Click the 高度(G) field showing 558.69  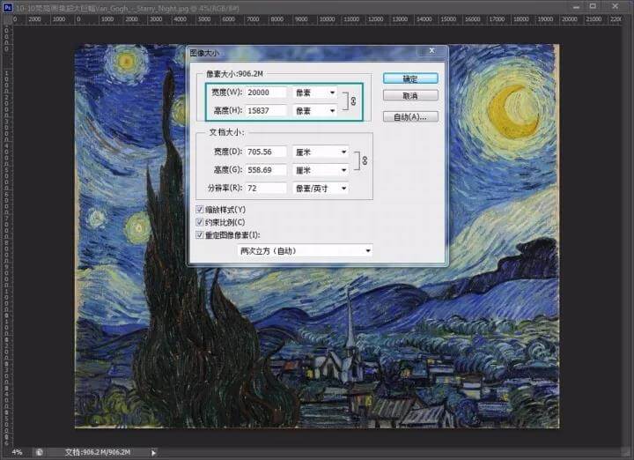point(266,170)
